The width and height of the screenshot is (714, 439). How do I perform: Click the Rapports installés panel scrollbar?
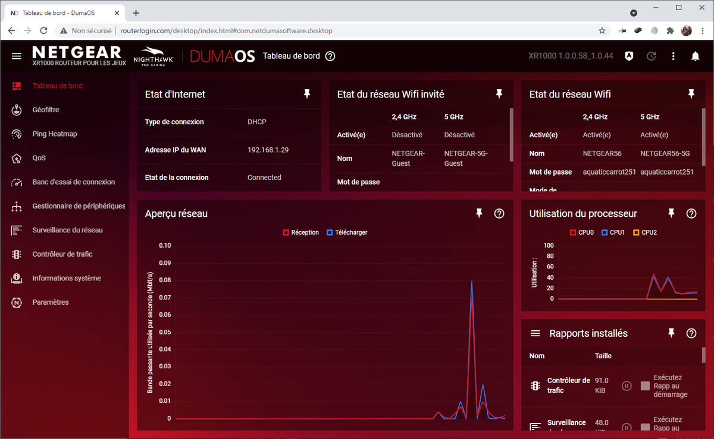(x=703, y=355)
